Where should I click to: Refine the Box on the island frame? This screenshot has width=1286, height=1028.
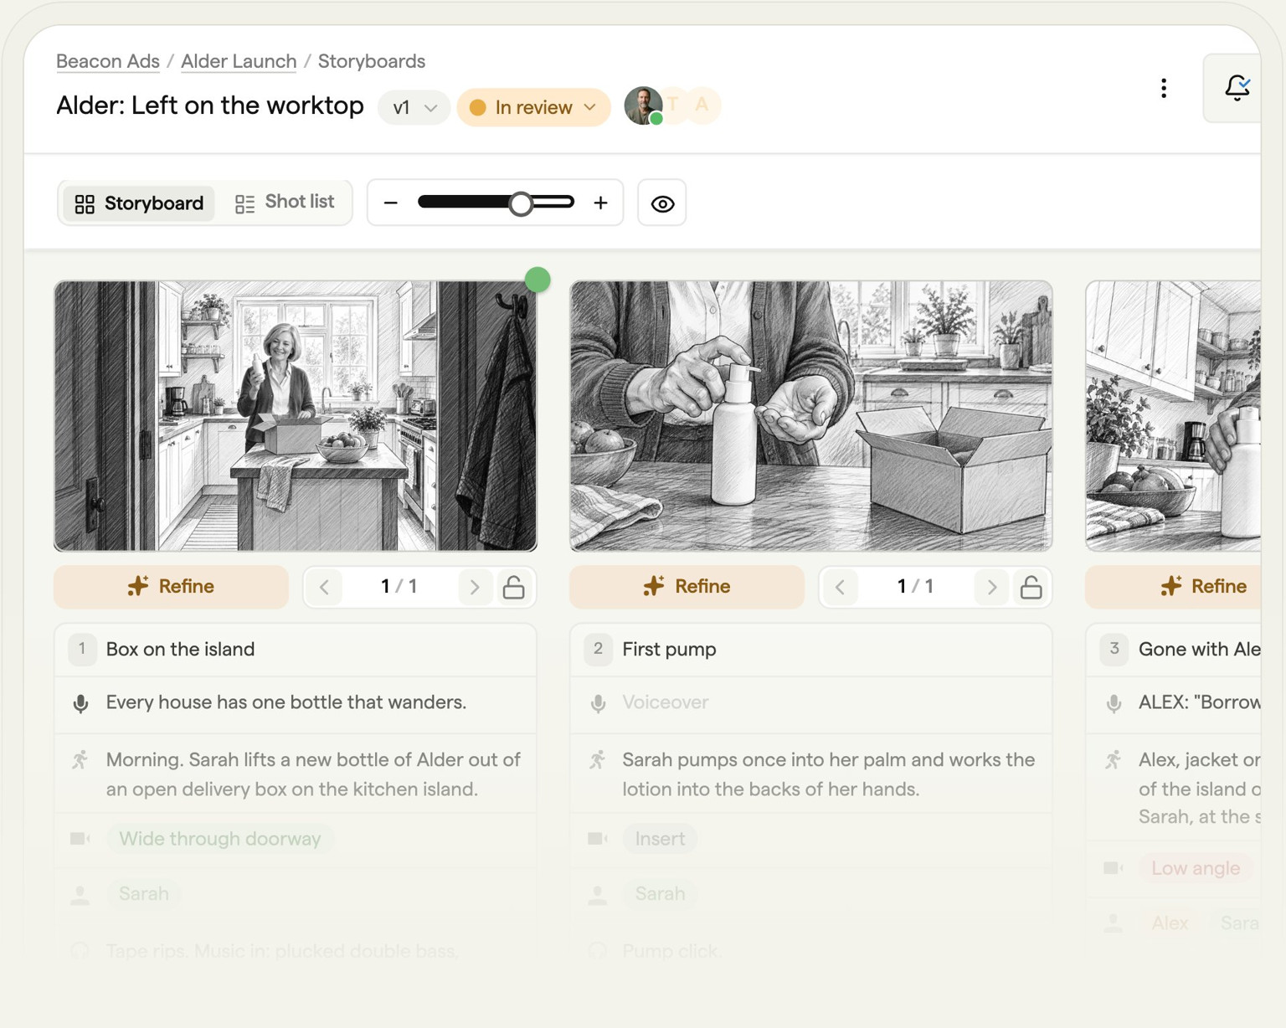pos(172,586)
